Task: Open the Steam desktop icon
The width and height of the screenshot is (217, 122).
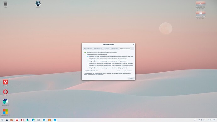Action: click(x=38, y=4)
